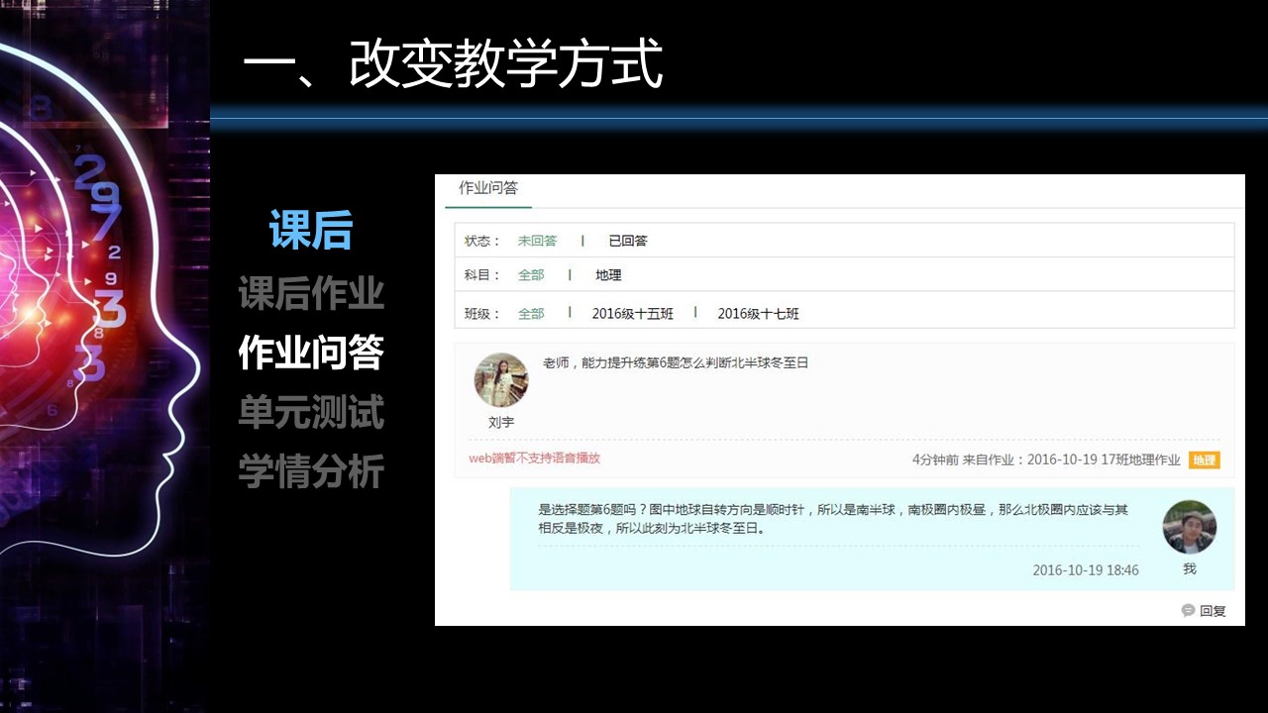Click the question text about 北半球冬至日
The height and width of the screenshot is (713, 1268).
(676, 363)
